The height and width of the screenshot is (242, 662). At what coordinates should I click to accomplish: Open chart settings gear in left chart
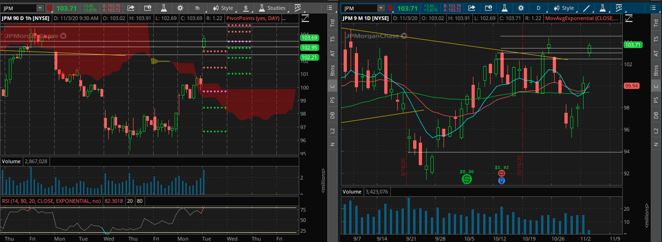click(180, 8)
